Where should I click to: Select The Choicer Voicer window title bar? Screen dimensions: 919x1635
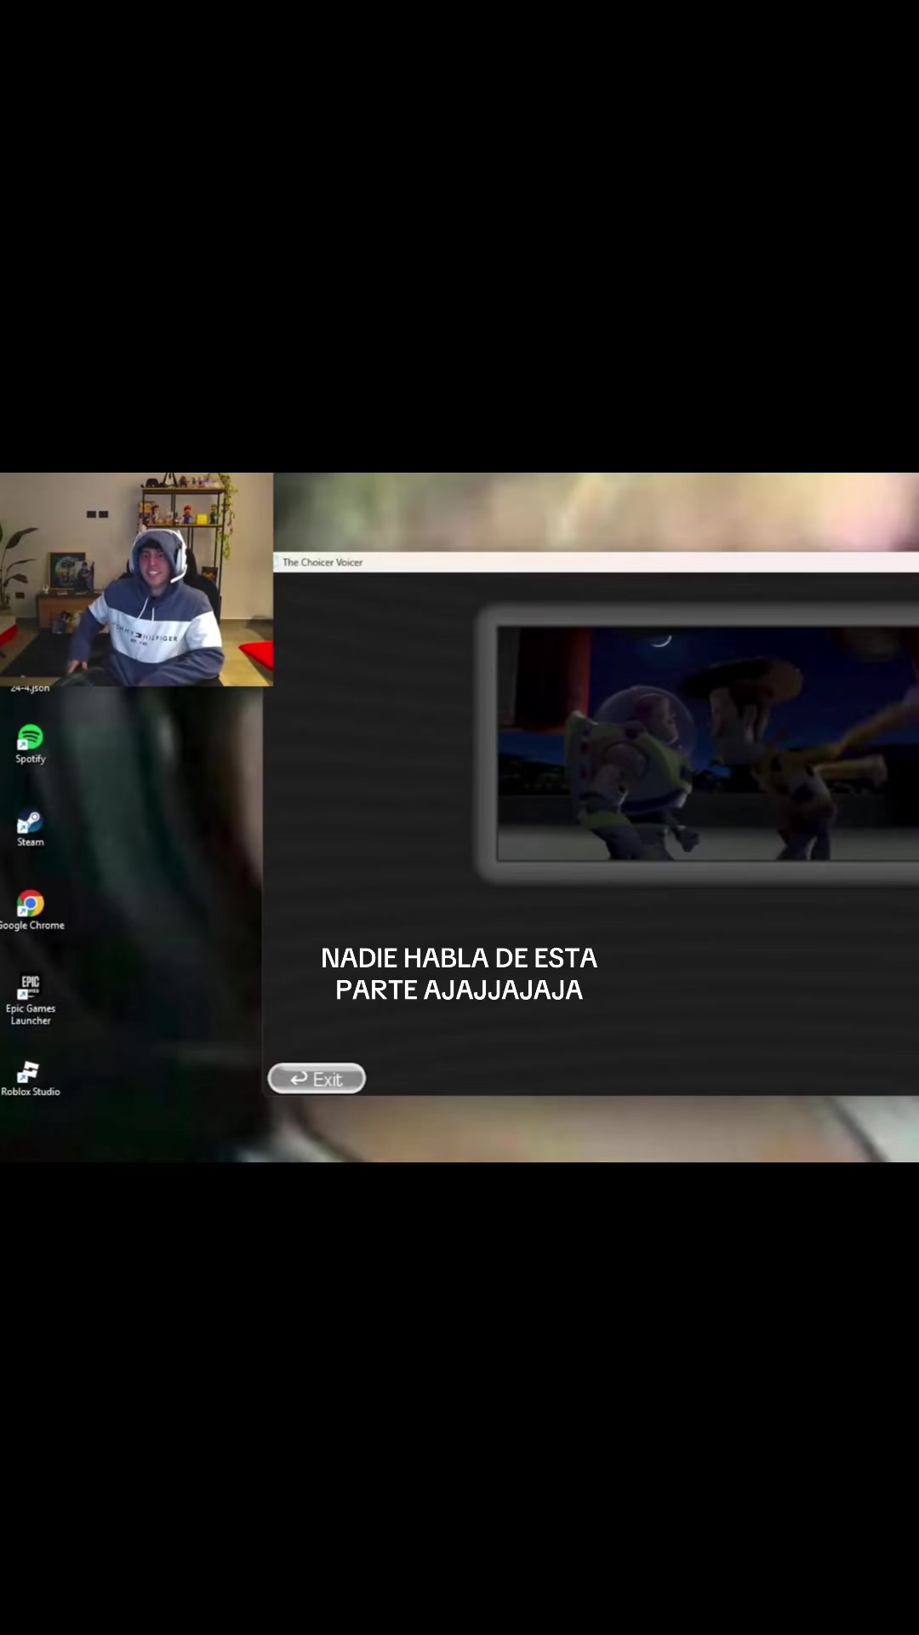(596, 562)
